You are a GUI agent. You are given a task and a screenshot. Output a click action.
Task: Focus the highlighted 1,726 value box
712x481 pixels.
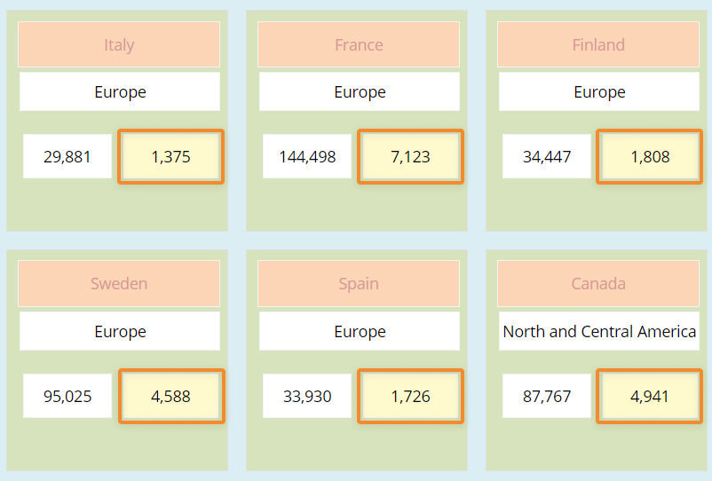pyautogui.click(x=410, y=397)
